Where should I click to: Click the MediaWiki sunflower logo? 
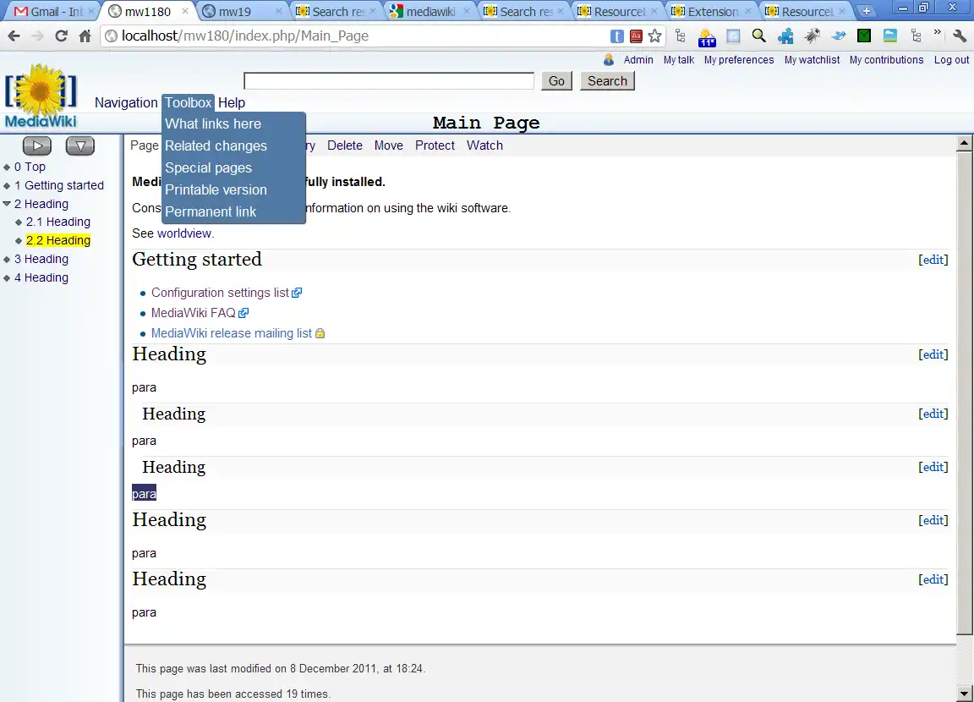[x=41, y=96]
